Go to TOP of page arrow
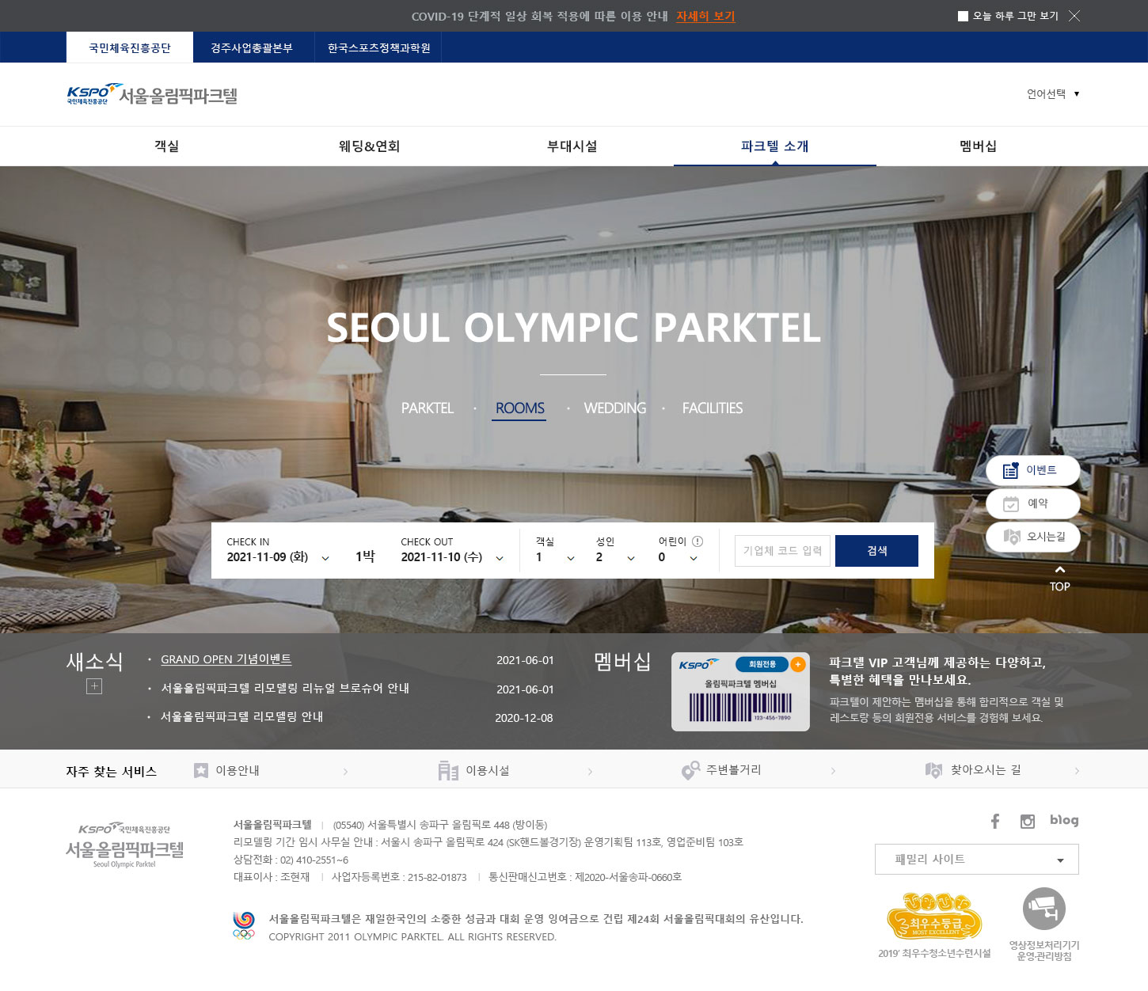Screen dimensions: 1148x991 [1059, 579]
